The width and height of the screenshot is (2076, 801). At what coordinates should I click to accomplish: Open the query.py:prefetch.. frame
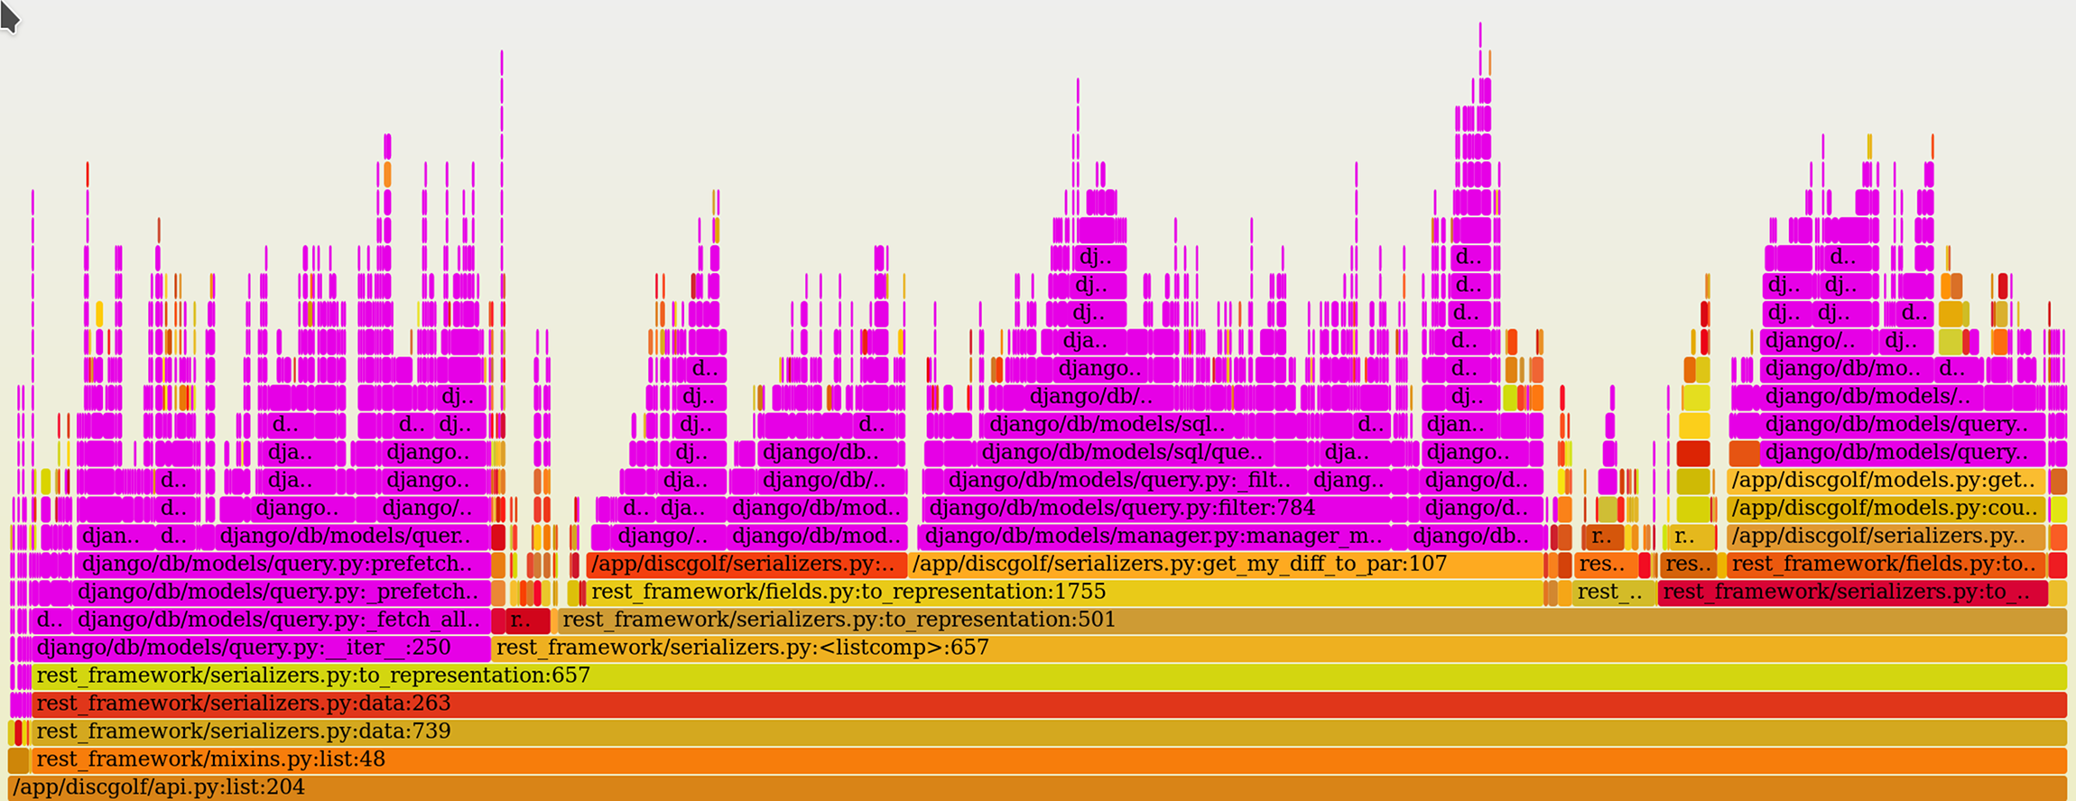point(282,564)
